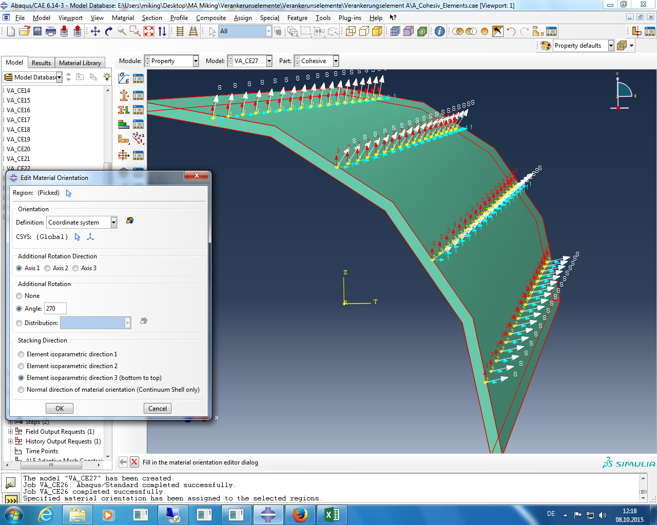Click the light bulb icon in model tree
This screenshot has height=525, width=657.
pyautogui.click(x=107, y=77)
